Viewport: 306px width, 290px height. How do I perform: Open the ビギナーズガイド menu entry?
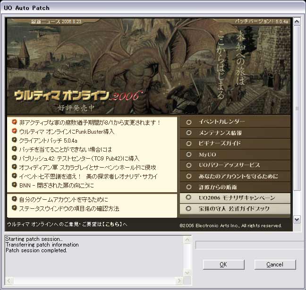(235, 144)
